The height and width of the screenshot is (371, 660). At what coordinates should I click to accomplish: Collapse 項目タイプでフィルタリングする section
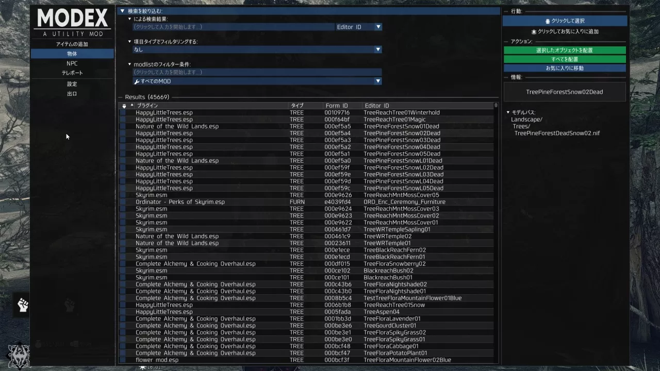(129, 42)
